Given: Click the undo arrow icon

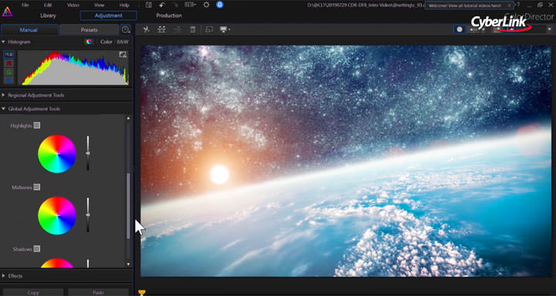Looking at the screenshot, I should coord(162,5).
